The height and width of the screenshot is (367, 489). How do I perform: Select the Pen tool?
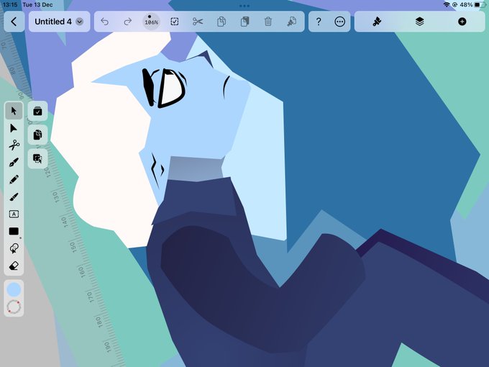14,163
